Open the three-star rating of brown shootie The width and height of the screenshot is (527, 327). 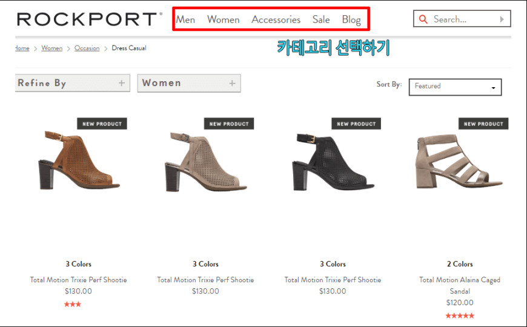(73, 304)
